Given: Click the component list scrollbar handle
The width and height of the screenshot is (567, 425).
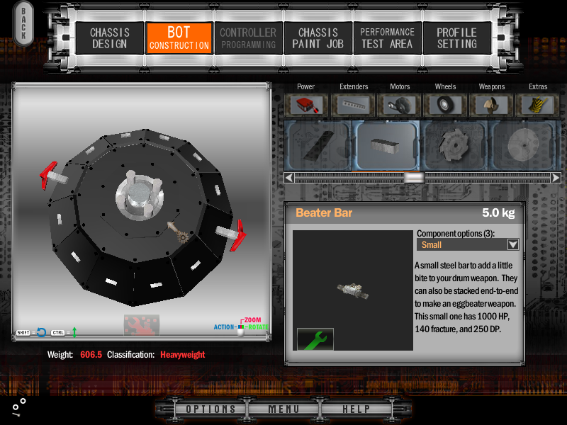Looking at the screenshot, I should (414, 178).
